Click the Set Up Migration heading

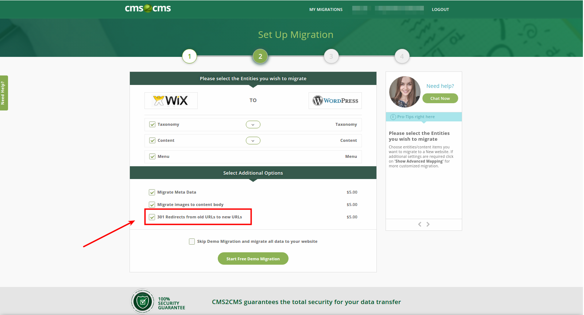296,35
